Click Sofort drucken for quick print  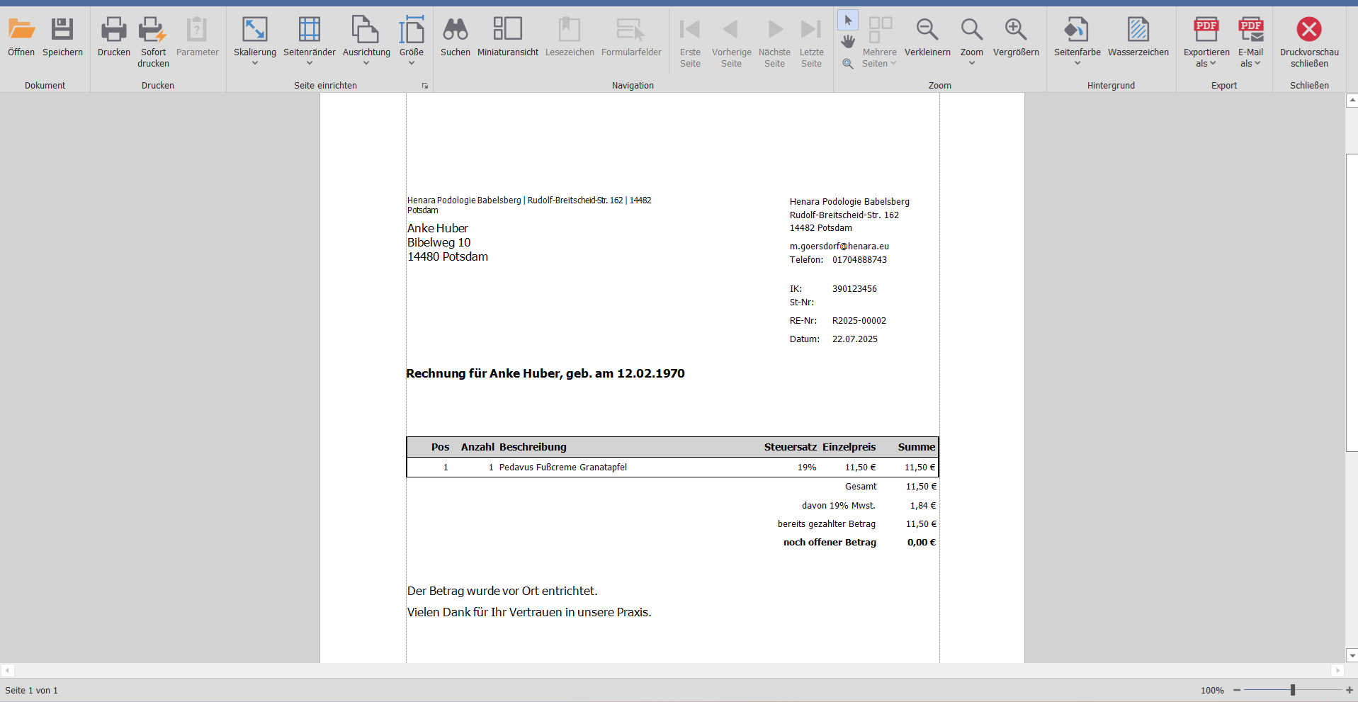pyautogui.click(x=153, y=30)
